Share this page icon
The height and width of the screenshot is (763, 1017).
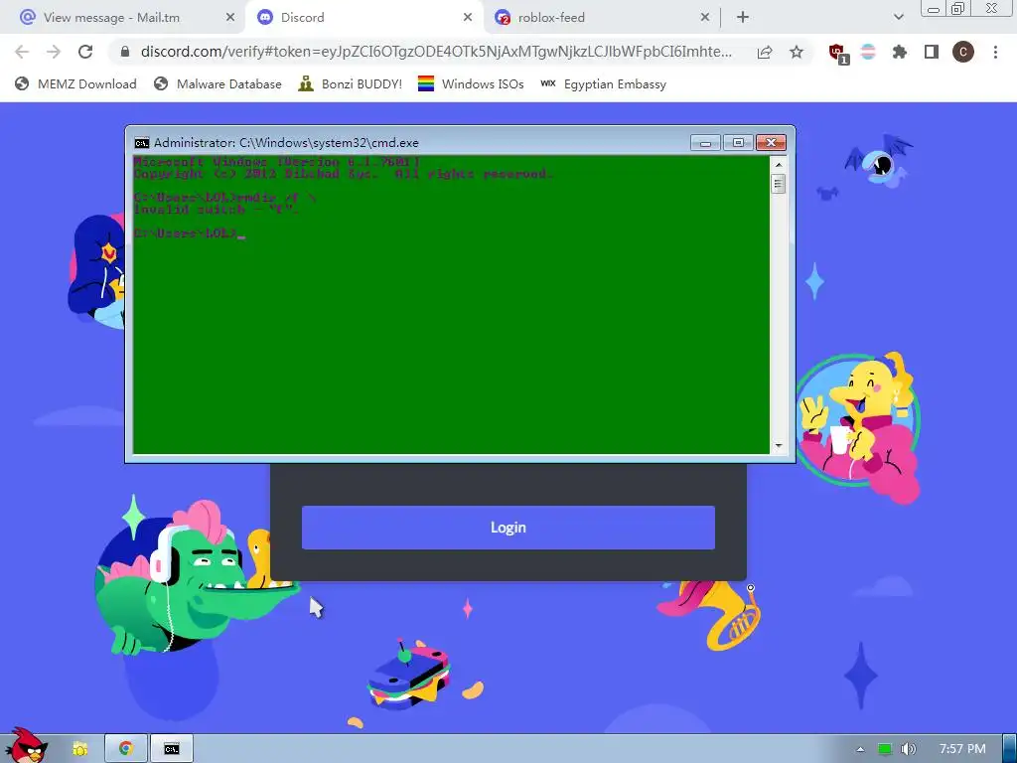point(765,52)
